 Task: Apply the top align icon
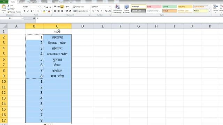tap(55, 7)
